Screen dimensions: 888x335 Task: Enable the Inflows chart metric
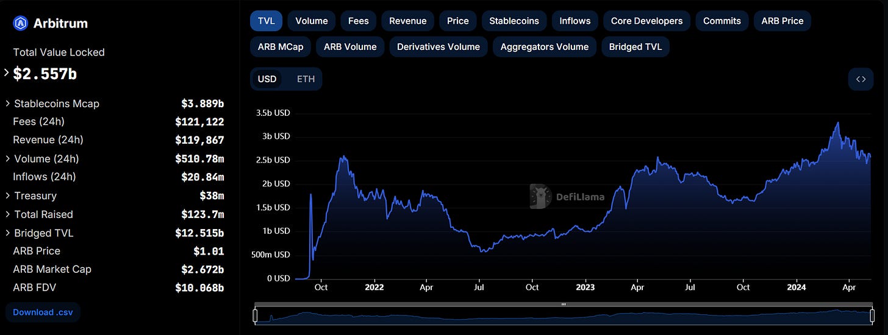(575, 21)
